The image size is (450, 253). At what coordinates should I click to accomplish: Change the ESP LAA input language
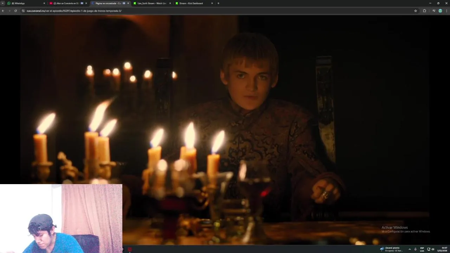click(x=422, y=249)
